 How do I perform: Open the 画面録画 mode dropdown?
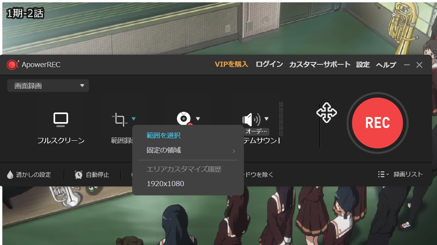[48, 86]
